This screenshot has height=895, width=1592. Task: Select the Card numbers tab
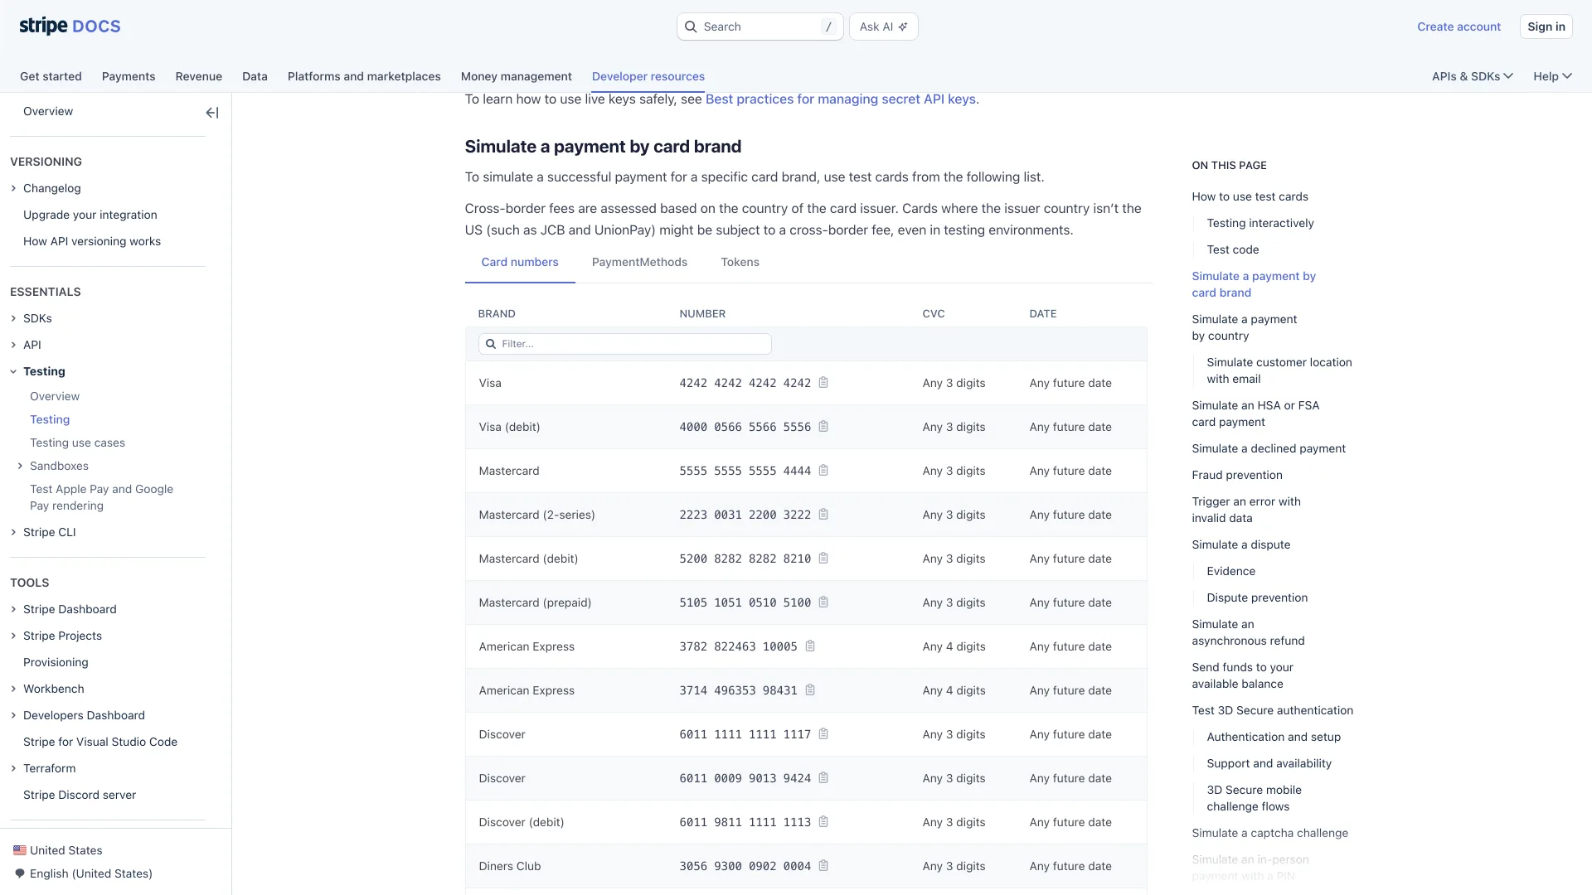520,262
